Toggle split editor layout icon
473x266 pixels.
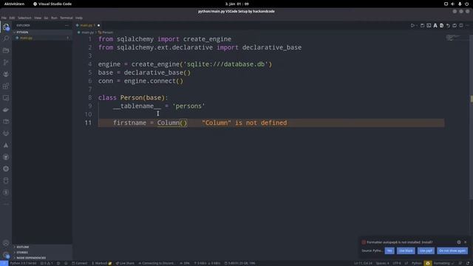pyautogui.click(x=461, y=26)
